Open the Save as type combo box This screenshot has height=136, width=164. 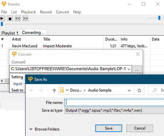pyautogui.click(x=114, y=110)
